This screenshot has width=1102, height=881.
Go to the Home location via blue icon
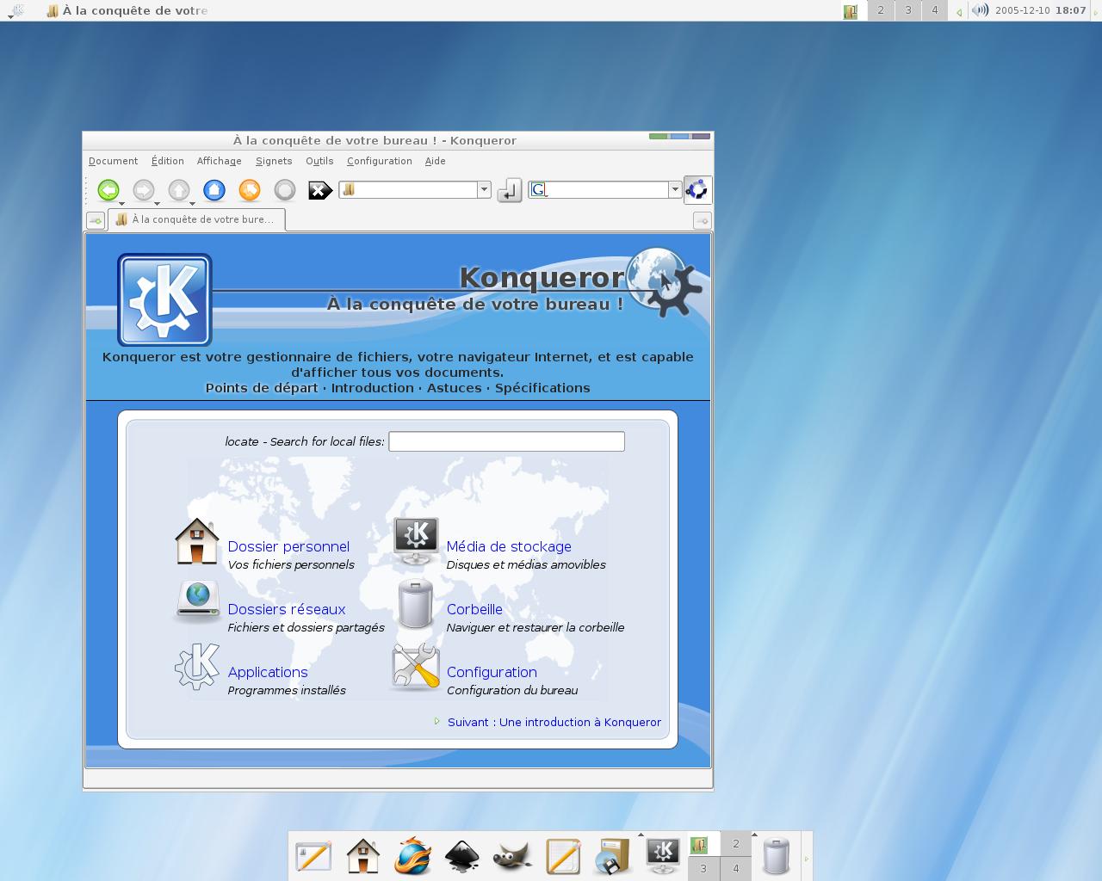coord(214,189)
